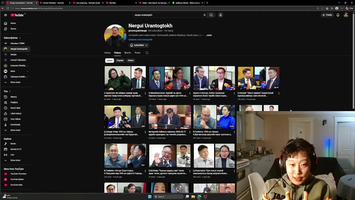This screenshot has width=355, height=200.
Task: Open the facebook.com/Urantogtokh link
Action: (140, 40)
